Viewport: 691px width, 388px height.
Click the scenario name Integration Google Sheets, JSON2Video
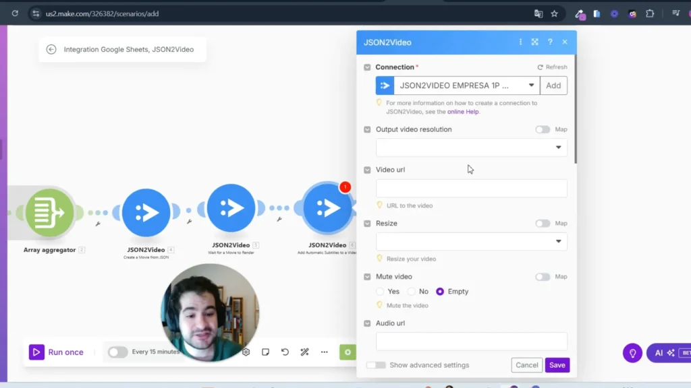[x=129, y=49]
